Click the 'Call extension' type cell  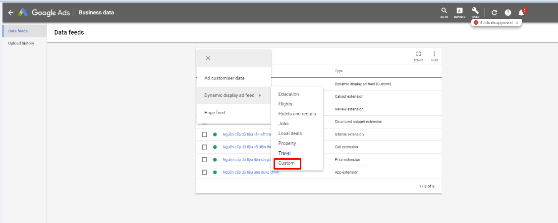pos(346,147)
